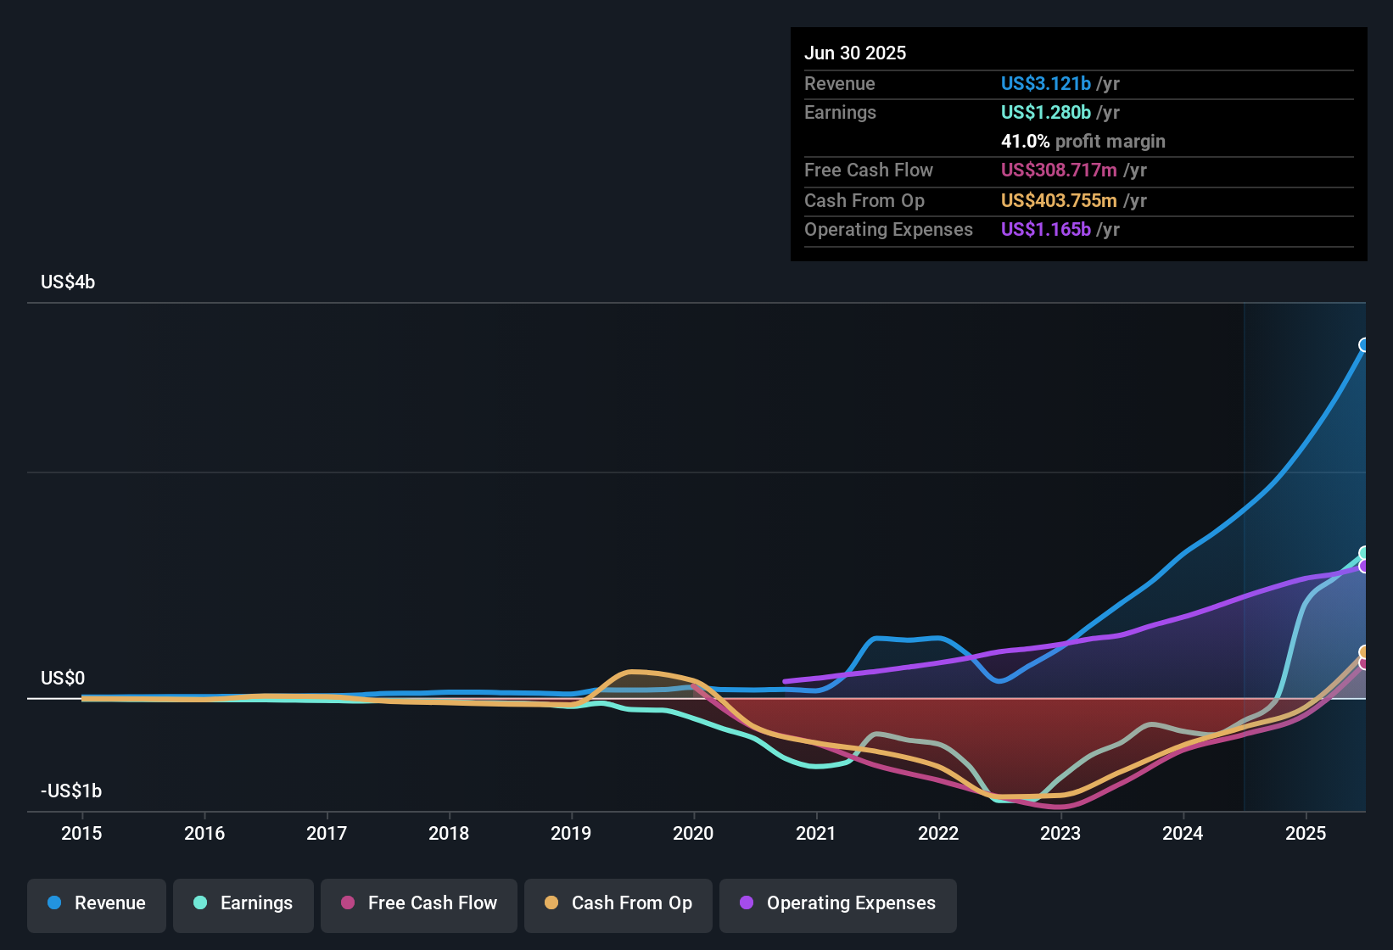Toggle the Revenue series visibility
The image size is (1393, 950).
[x=96, y=903]
